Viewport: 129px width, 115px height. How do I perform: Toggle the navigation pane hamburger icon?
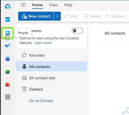(x=23, y=5)
